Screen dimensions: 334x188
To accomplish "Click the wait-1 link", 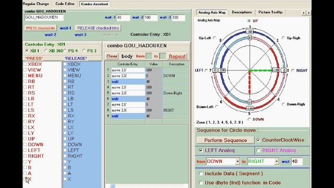I will click(65, 28).
